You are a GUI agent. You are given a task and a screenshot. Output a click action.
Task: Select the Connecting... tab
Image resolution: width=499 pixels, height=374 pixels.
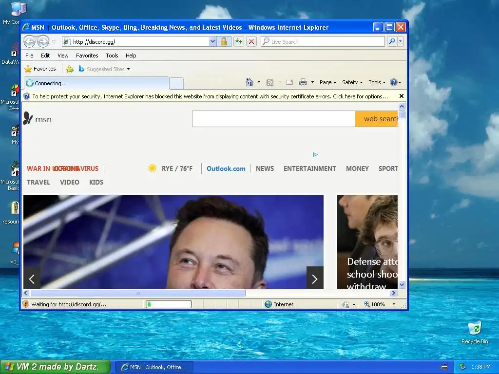[96, 83]
